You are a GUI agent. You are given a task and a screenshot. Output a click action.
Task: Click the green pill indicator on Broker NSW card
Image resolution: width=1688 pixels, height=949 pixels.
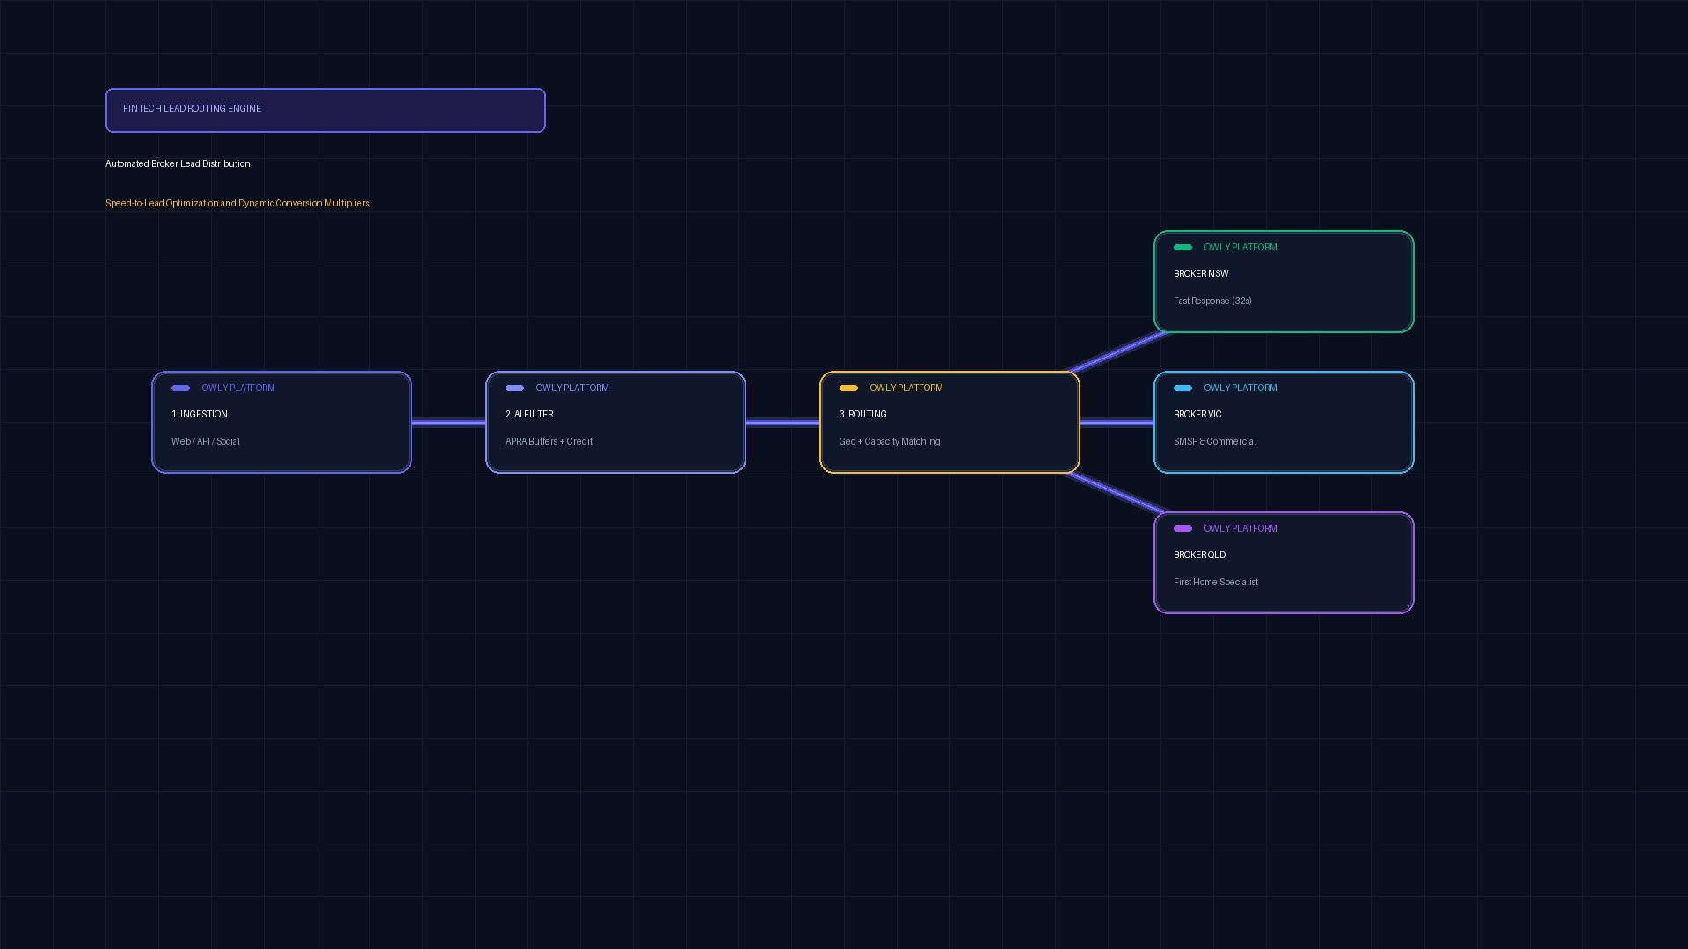(1182, 247)
